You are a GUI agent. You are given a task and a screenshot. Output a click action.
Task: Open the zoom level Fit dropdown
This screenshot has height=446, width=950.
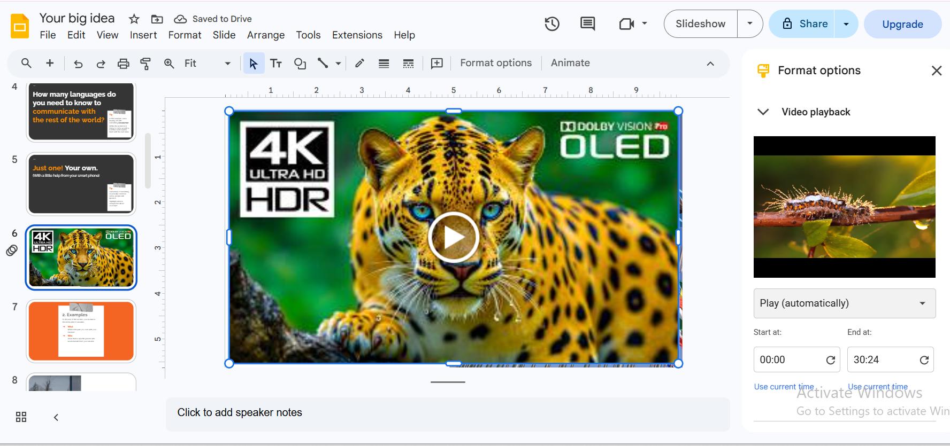[x=208, y=64]
